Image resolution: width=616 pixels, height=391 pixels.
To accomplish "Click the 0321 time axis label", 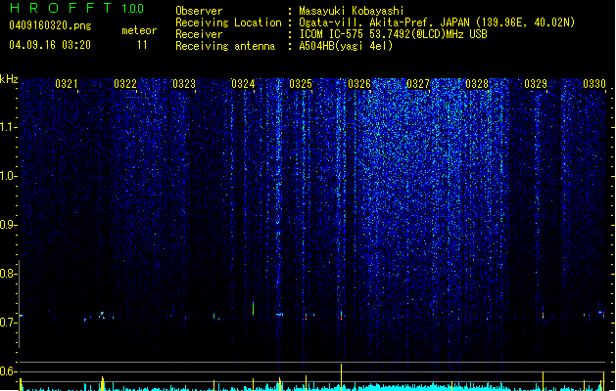I will (66, 83).
